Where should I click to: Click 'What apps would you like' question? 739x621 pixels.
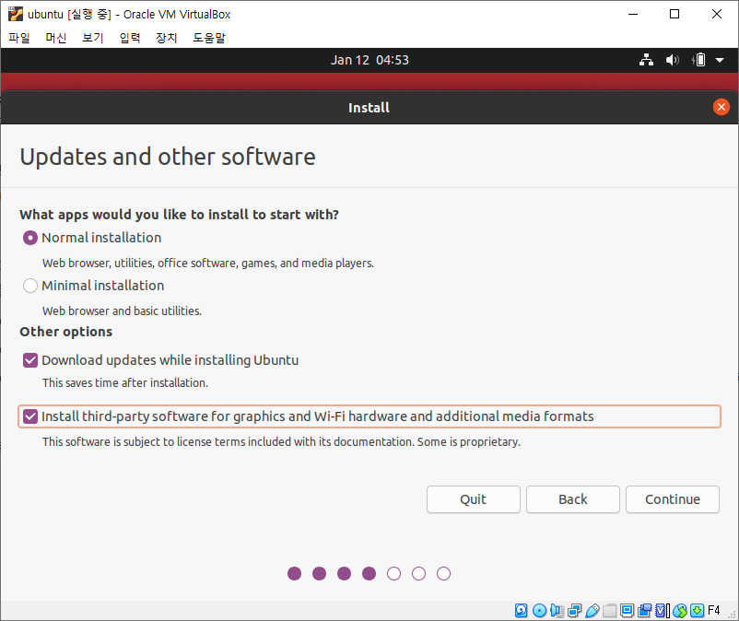click(179, 215)
